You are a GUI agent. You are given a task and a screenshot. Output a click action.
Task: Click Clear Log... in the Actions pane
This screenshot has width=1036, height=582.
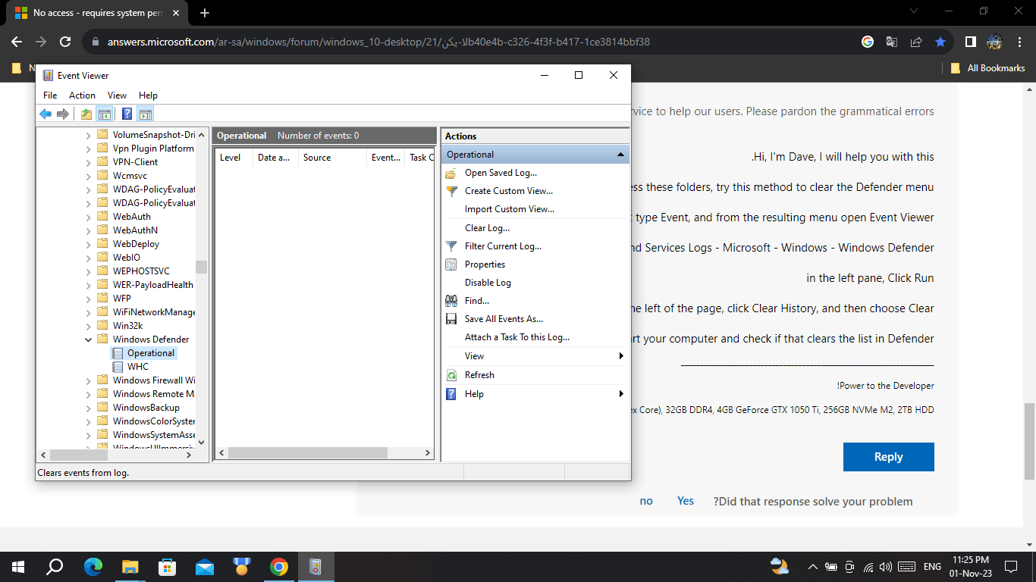pos(487,228)
